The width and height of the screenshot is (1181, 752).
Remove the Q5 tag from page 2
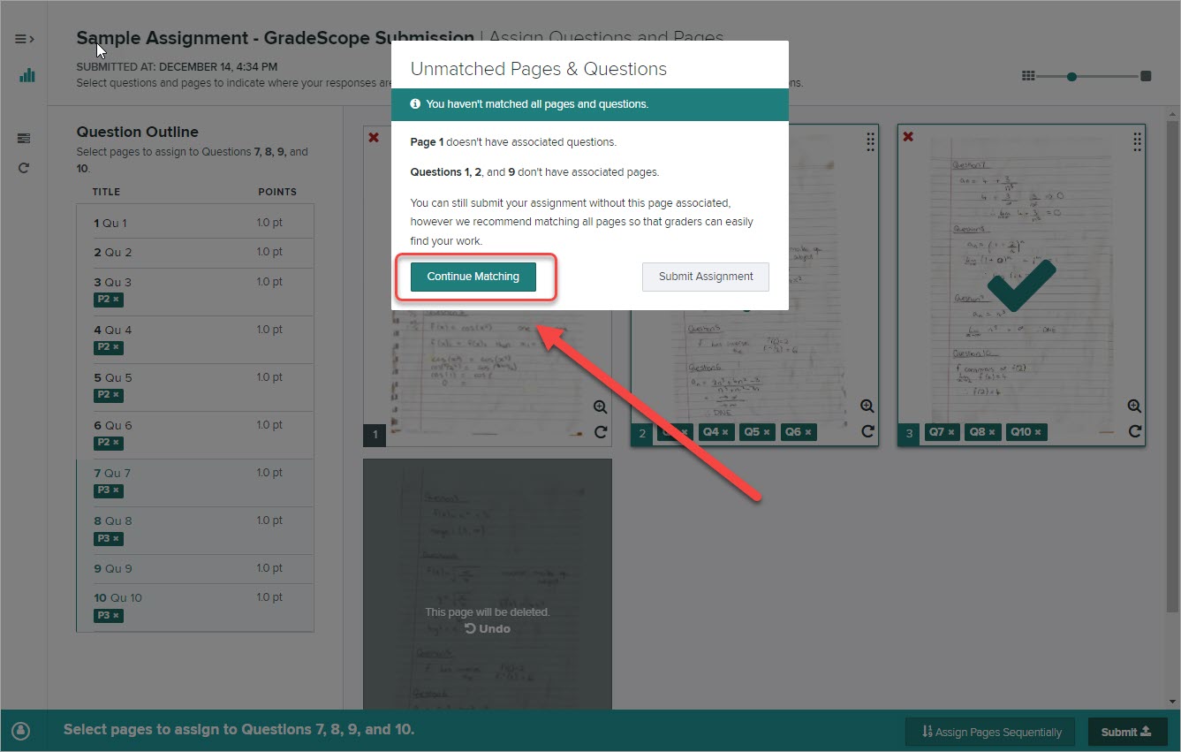767,433
